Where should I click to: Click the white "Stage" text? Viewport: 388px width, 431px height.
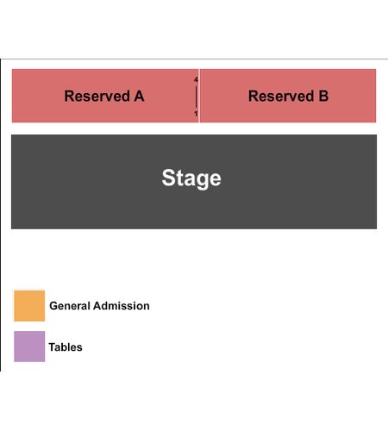pyautogui.click(x=191, y=178)
